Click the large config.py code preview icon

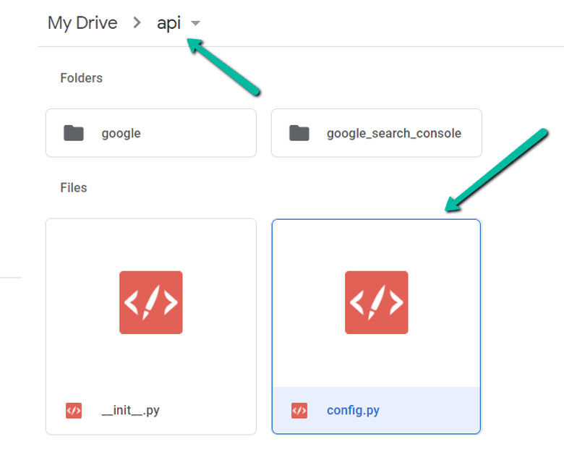(x=376, y=302)
